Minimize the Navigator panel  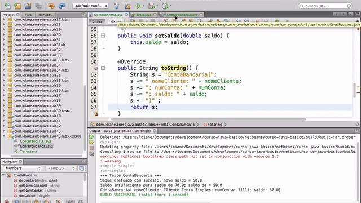pos(83,162)
